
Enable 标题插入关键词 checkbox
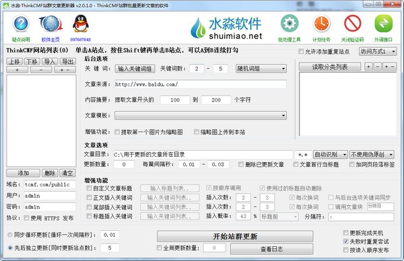[89, 216]
